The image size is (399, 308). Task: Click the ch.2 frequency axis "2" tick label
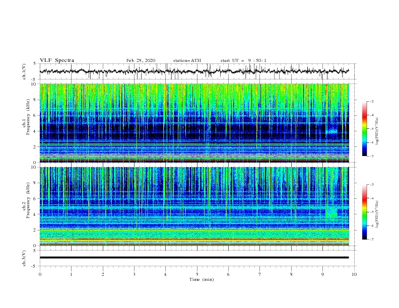coord(35,230)
